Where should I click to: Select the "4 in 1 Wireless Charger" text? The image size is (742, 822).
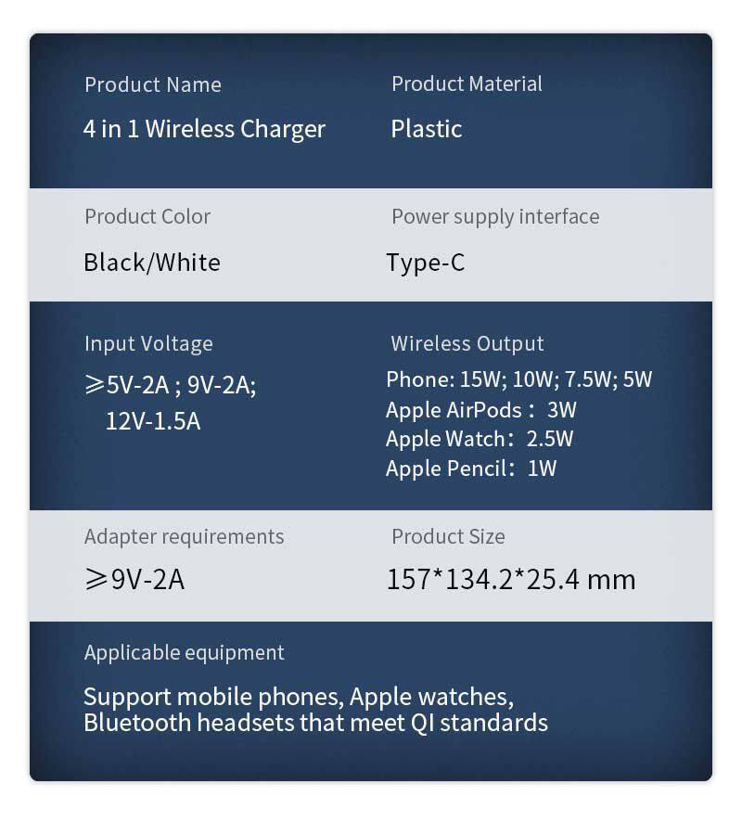tap(204, 128)
